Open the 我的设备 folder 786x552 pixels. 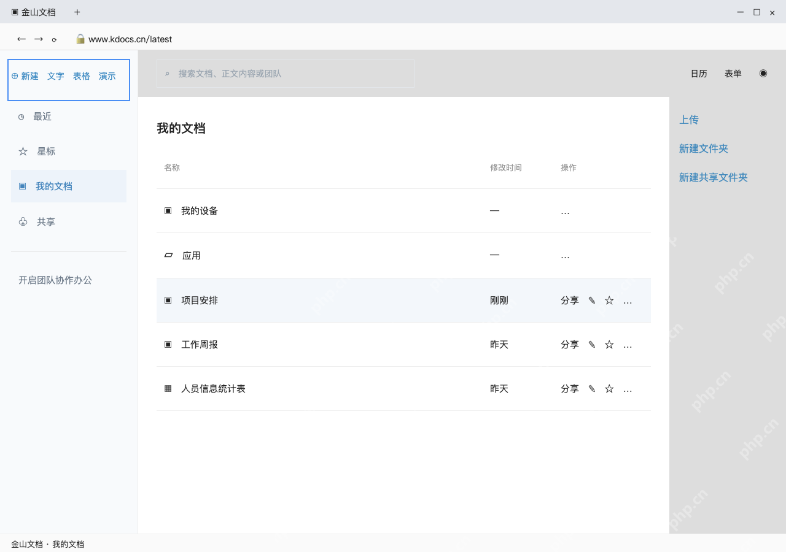[403, 211]
